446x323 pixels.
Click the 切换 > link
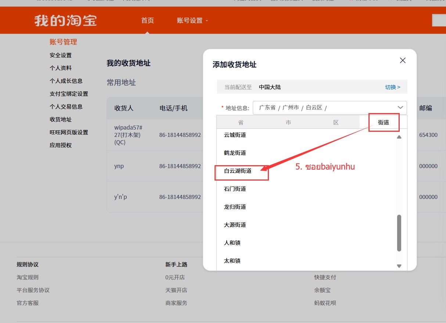(x=393, y=87)
